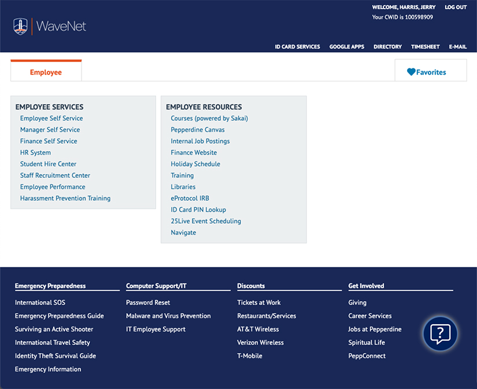The width and height of the screenshot is (477, 389).
Task: Click Jobs at Pepperdine link
Action: [x=375, y=329]
